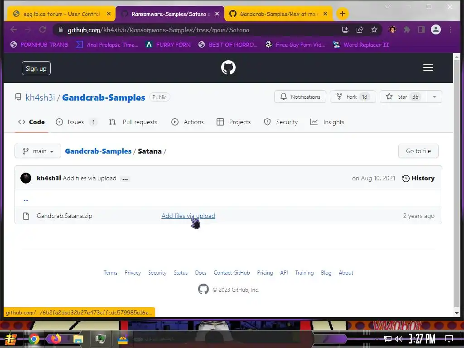Click the Sign up button
The height and width of the screenshot is (348, 464).
tap(36, 68)
